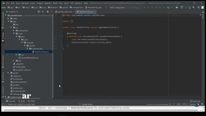Select local.properties file
The width and height of the screenshot is (206, 116).
pos(19,91)
